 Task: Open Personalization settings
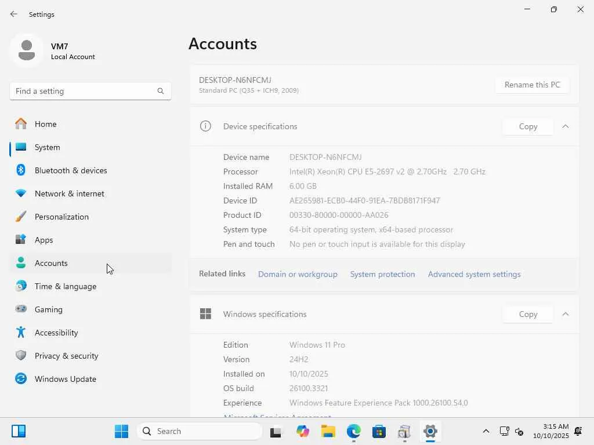(90, 217)
